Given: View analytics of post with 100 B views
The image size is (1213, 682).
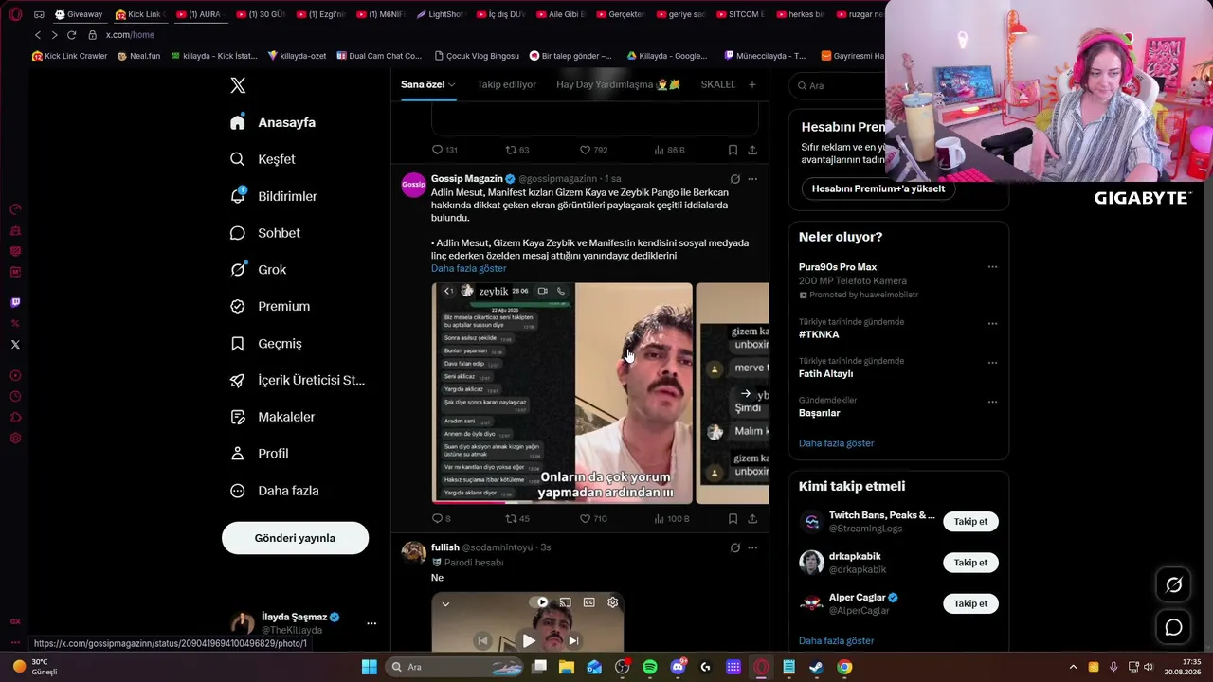Looking at the screenshot, I should tap(672, 519).
